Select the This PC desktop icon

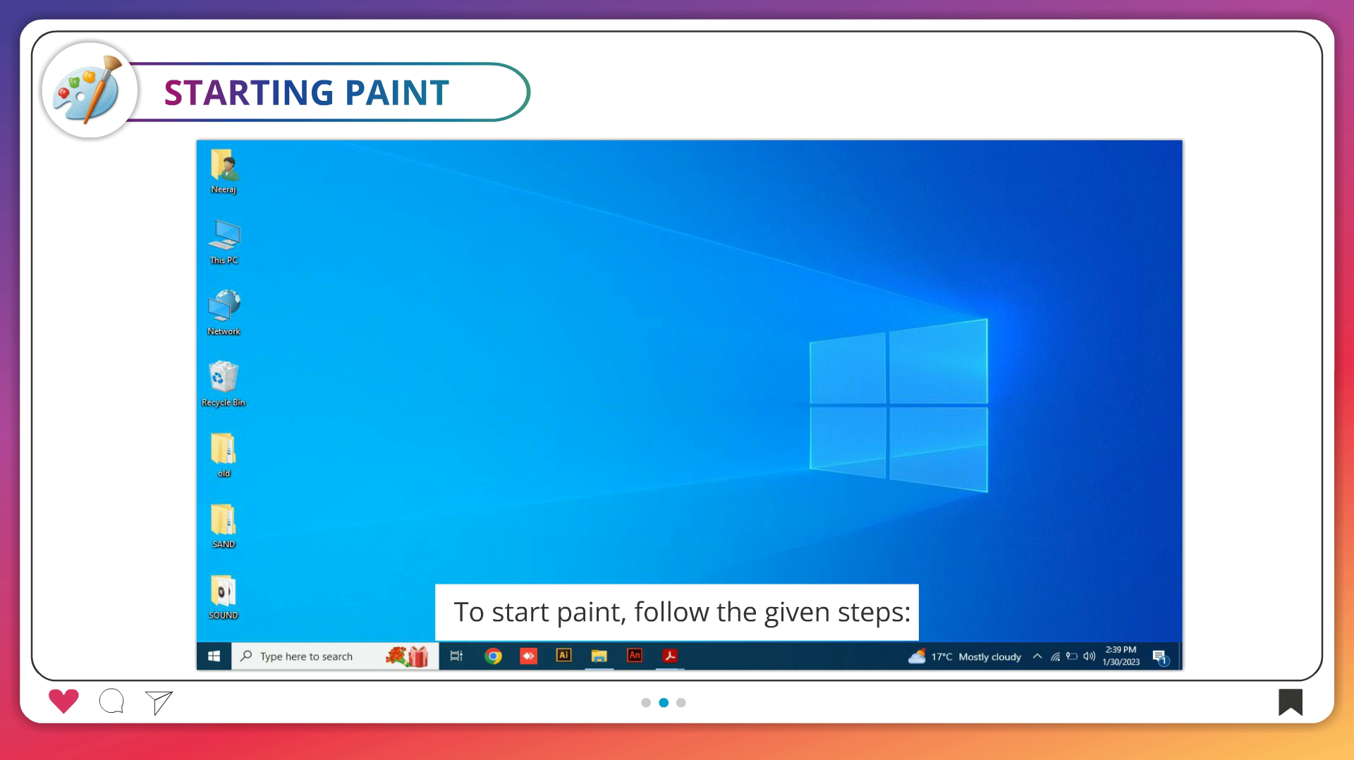tap(224, 241)
